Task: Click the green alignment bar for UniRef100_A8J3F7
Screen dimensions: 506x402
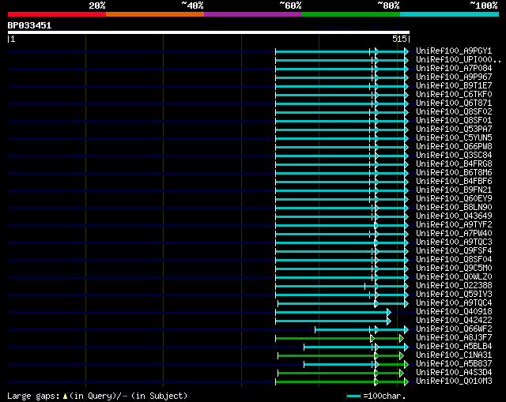Action: (338, 338)
